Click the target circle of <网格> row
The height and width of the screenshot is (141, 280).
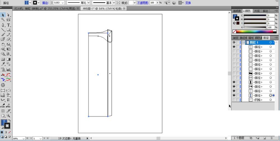(x=270, y=100)
